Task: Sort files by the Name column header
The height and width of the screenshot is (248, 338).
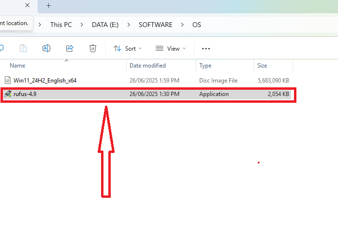Action: point(18,66)
